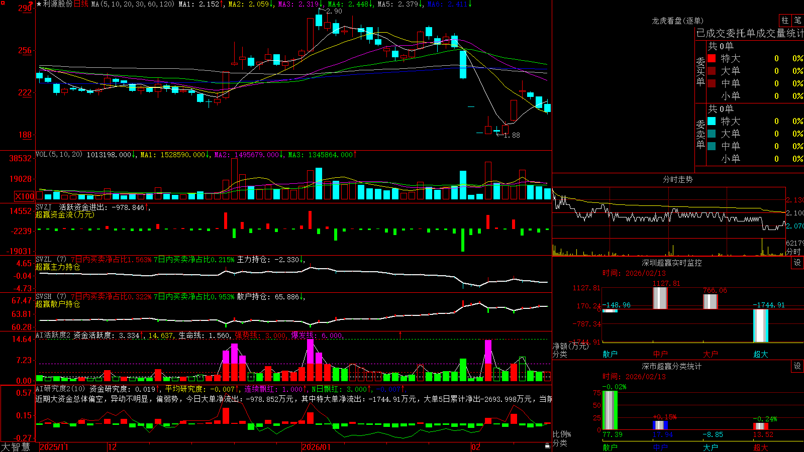The width and height of the screenshot is (804, 452).
Task: Click the 超赢资金流(万元) indicator label
Action: (65, 214)
